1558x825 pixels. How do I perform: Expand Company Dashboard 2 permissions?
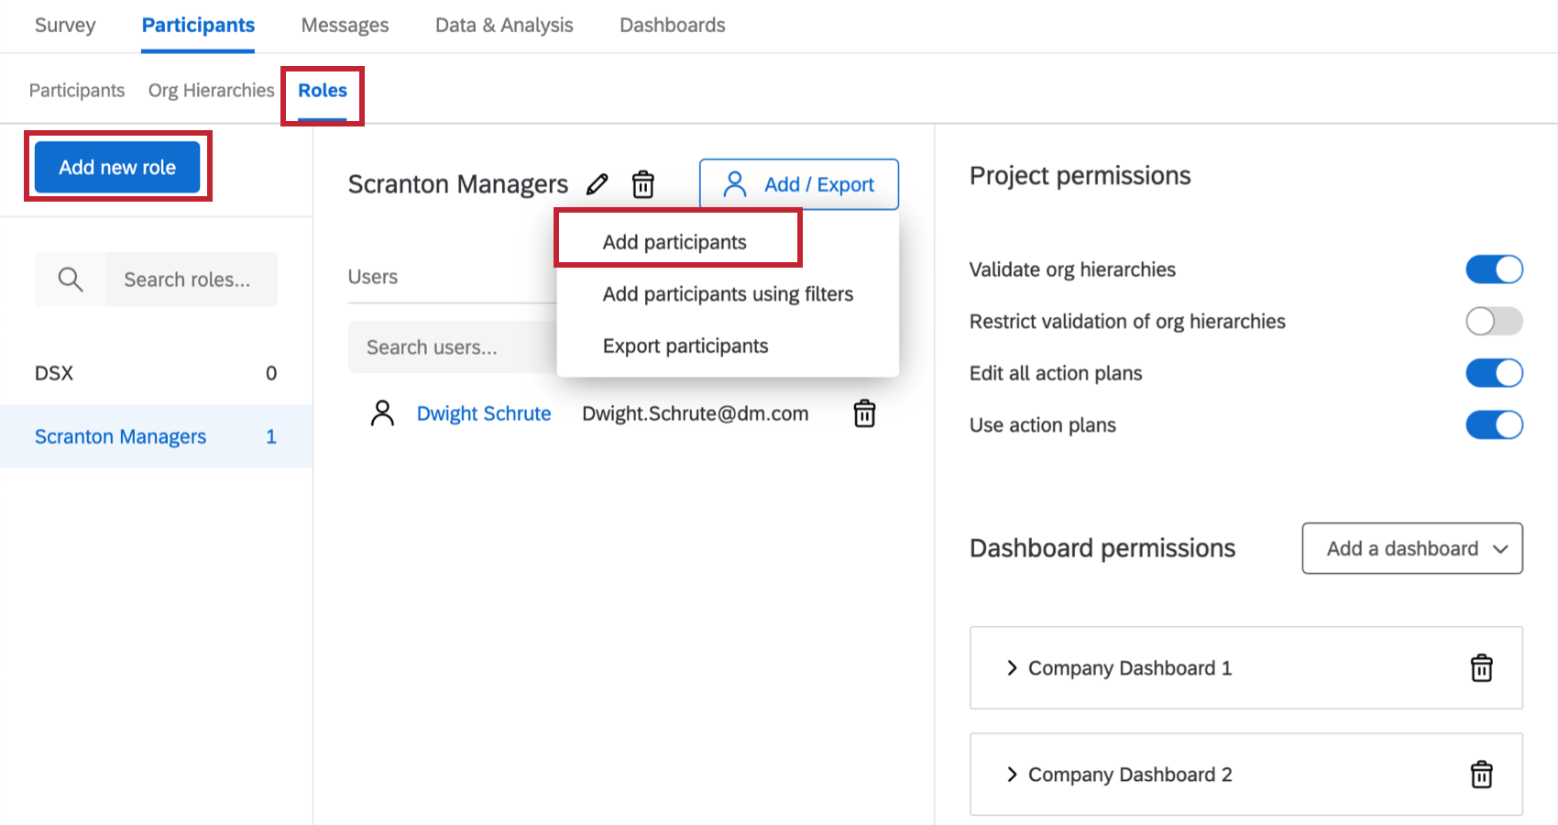[x=1011, y=775]
